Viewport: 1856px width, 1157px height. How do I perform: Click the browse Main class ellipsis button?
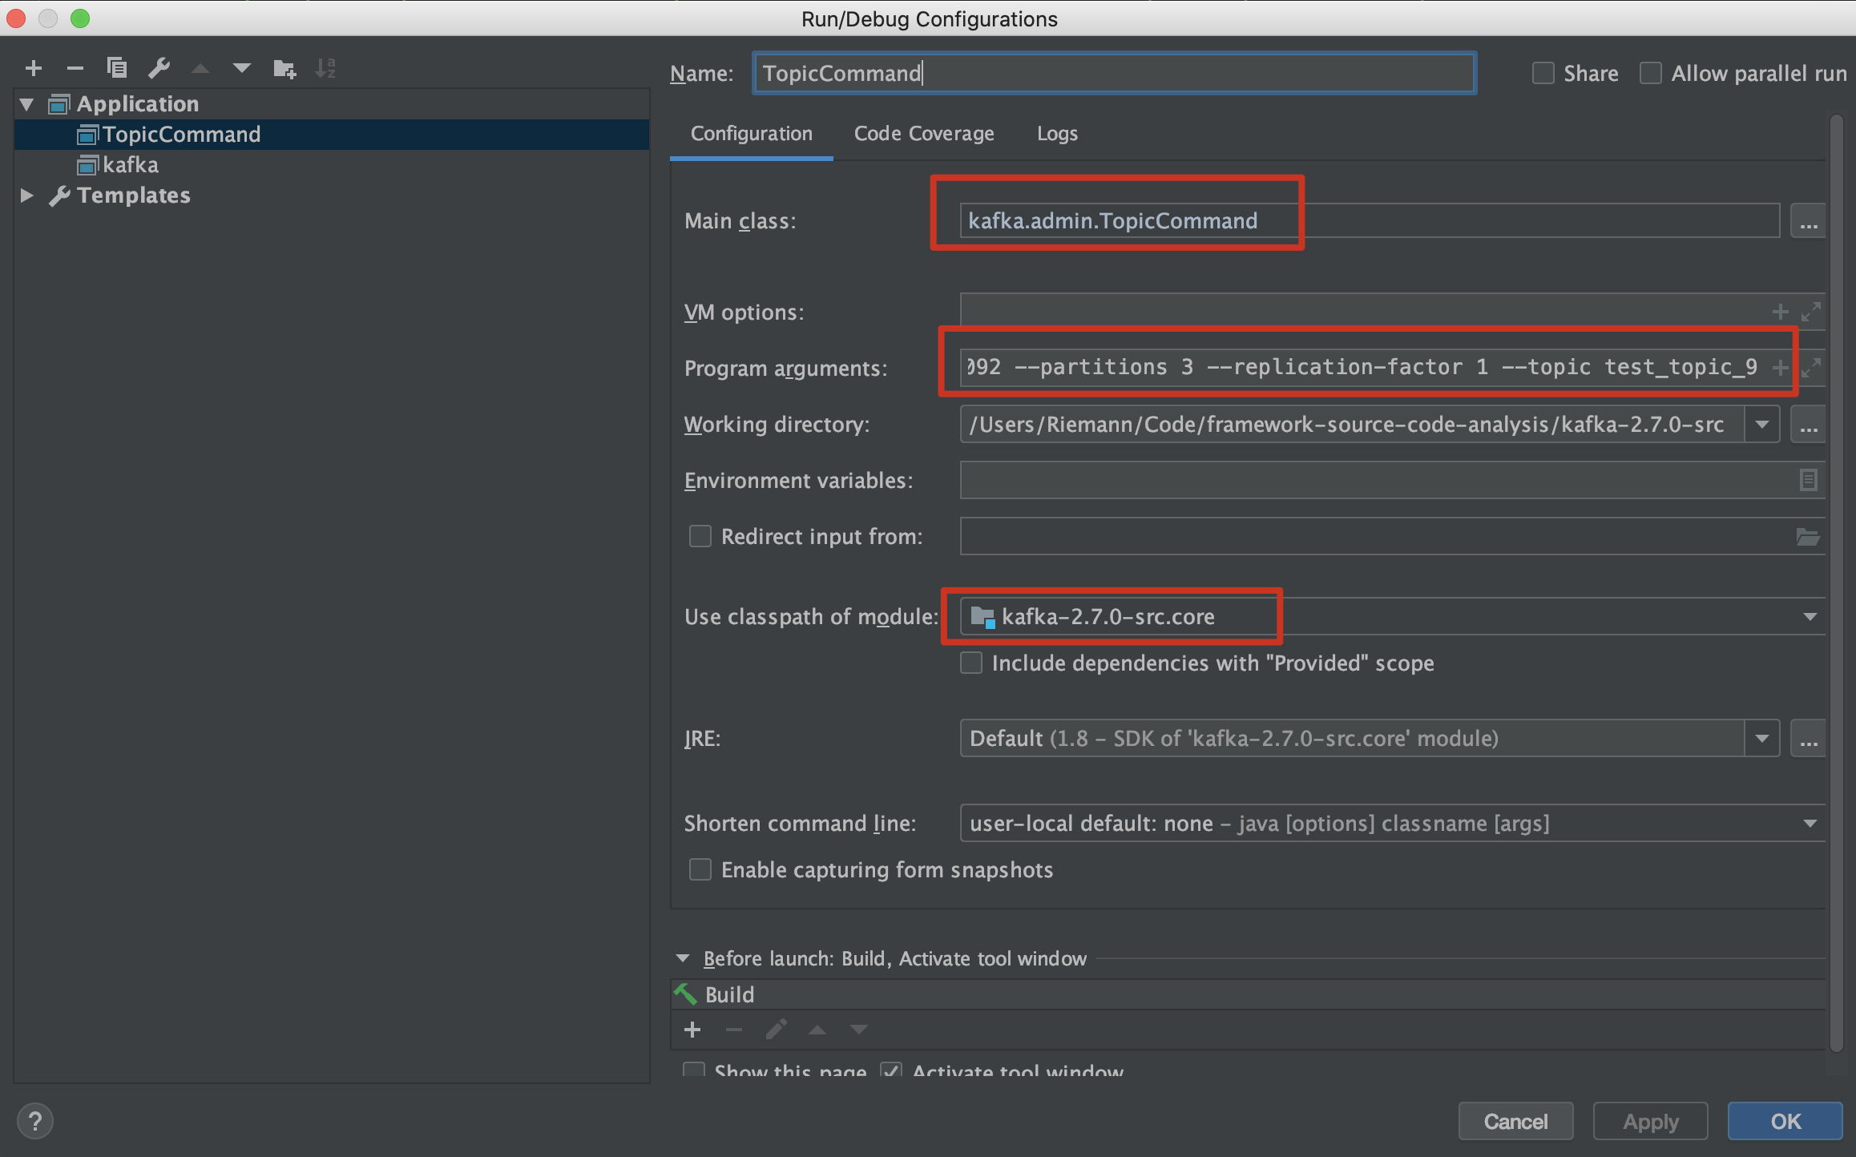(x=1808, y=221)
